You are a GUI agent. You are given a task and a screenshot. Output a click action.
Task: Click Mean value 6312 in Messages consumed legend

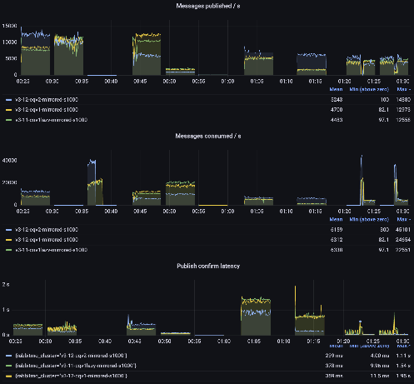(337, 240)
